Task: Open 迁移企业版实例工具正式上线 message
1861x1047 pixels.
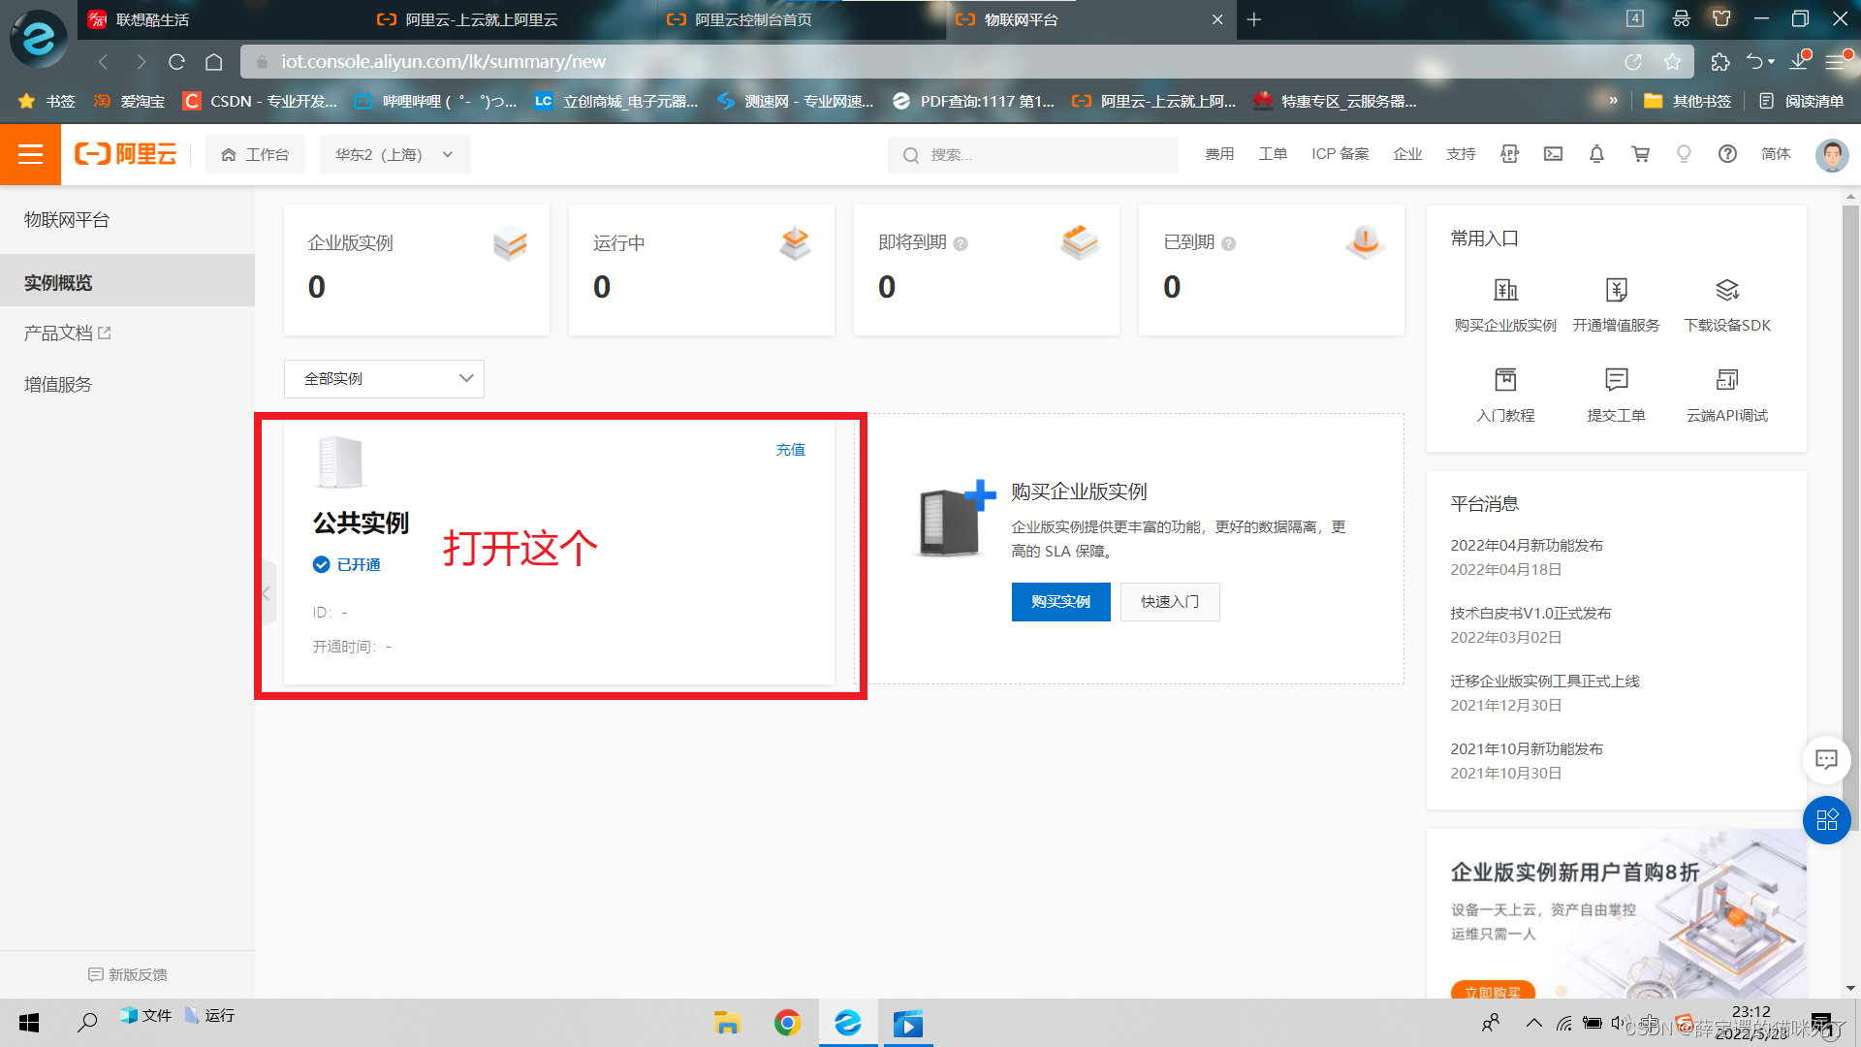Action: tap(1545, 682)
